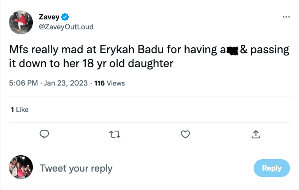The height and width of the screenshot is (190, 299).
Task: Focus the Tweet your reply field
Action: coord(76,168)
